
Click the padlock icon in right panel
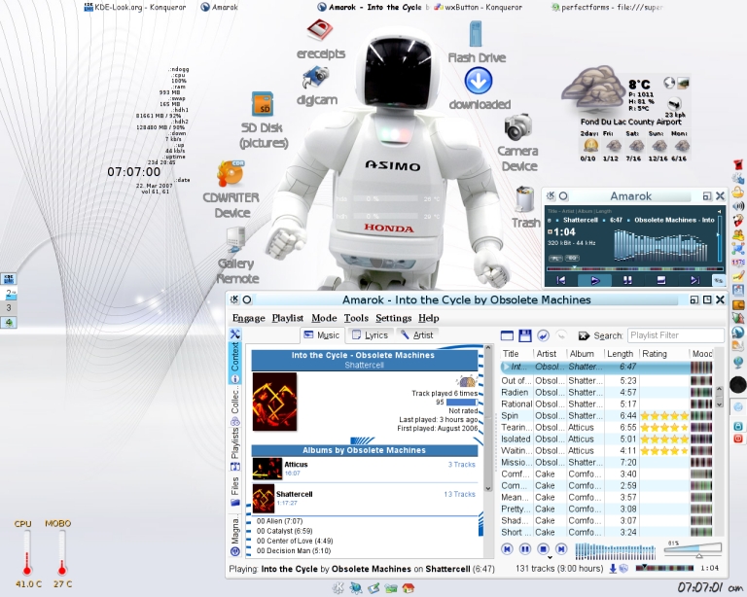[x=738, y=426]
